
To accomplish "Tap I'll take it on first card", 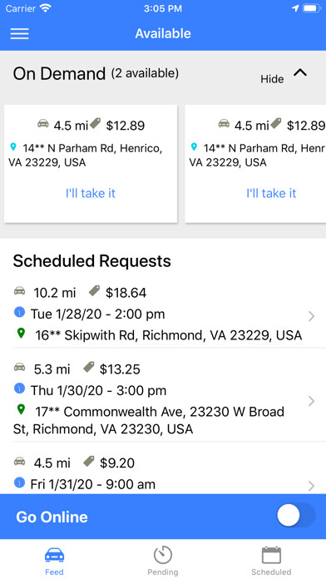I will pyautogui.click(x=91, y=193).
